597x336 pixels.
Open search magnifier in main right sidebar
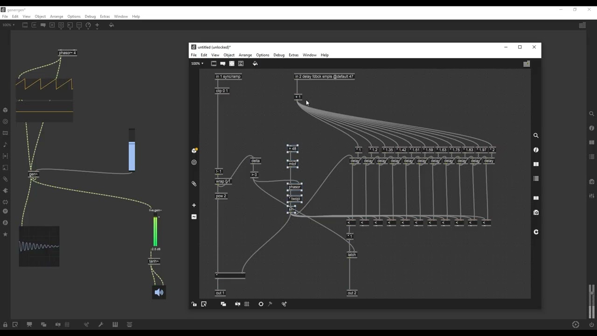(591, 113)
